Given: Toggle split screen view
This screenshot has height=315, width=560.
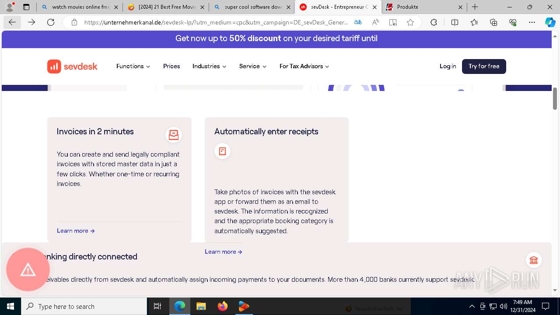Looking at the screenshot, I should (x=455, y=22).
